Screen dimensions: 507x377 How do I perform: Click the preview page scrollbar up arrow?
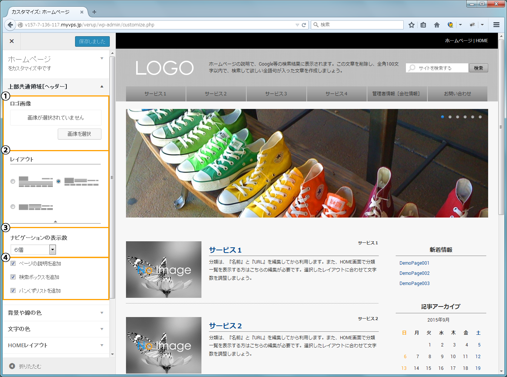click(x=501, y=37)
